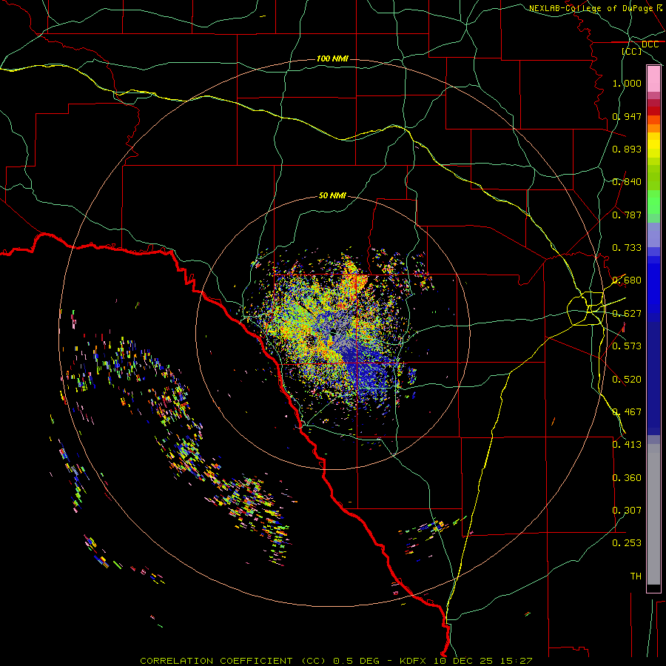
Task: Select the 0.307 scale value
Action: pyautogui.click(x=627, y=511)
